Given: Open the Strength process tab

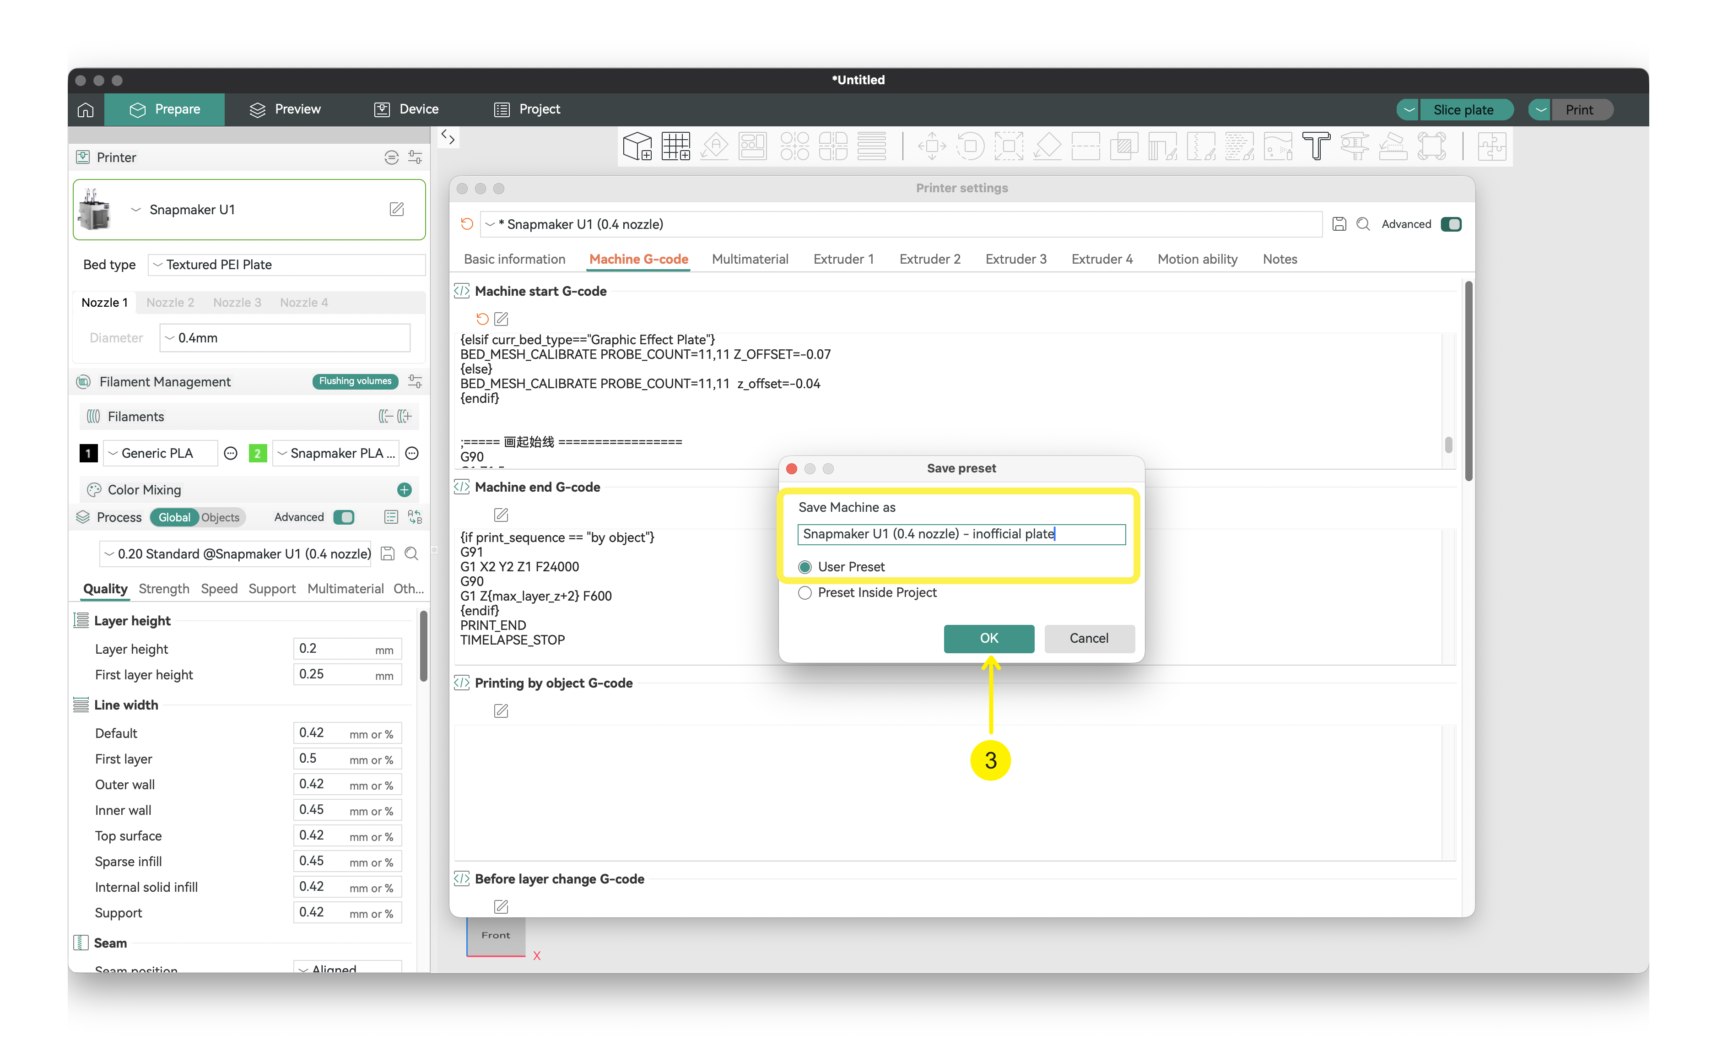Looking at the screenshot, I should (x=164, y=589).
